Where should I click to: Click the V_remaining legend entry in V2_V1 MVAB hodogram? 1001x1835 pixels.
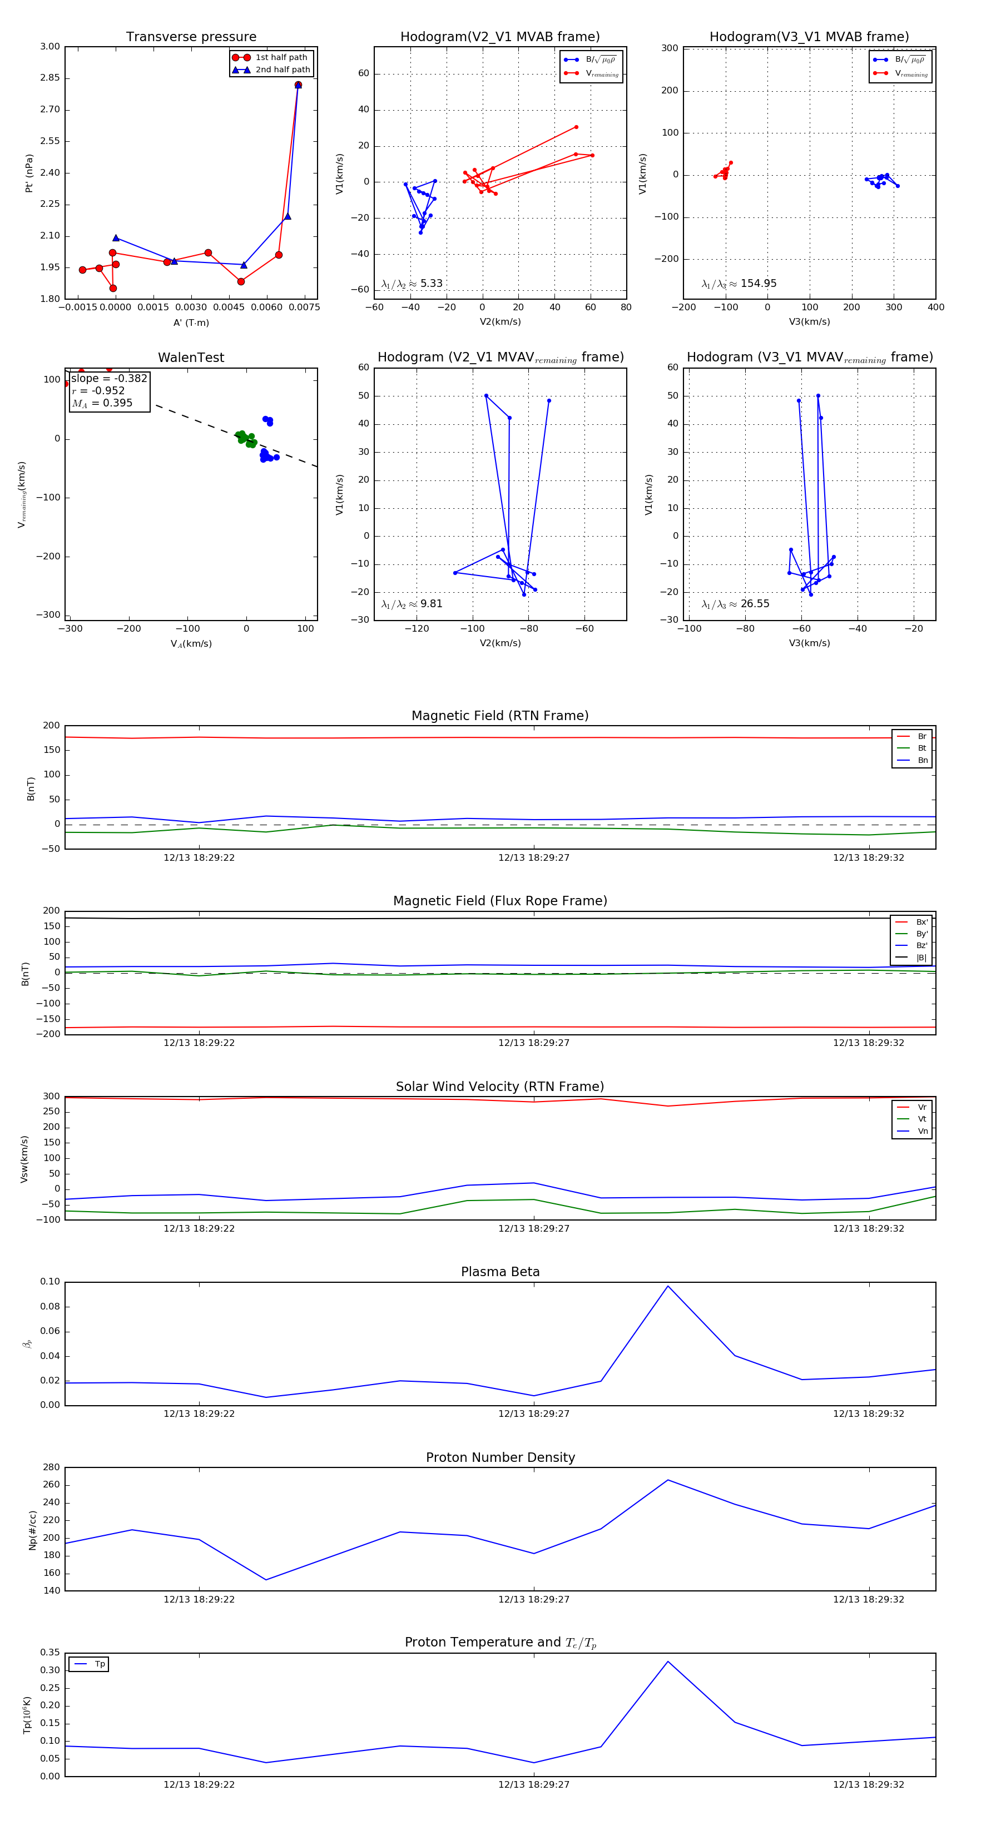coord(591,73)
